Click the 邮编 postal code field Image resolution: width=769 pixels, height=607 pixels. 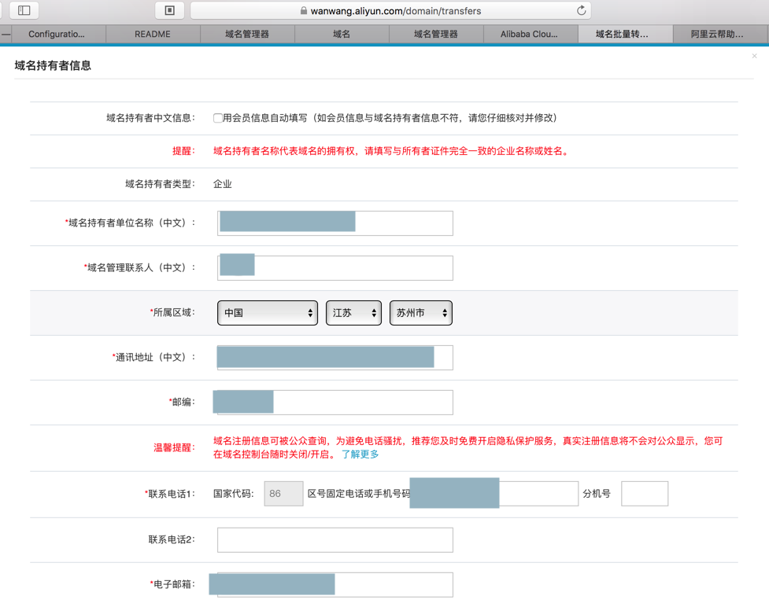[x=335, y=403]
